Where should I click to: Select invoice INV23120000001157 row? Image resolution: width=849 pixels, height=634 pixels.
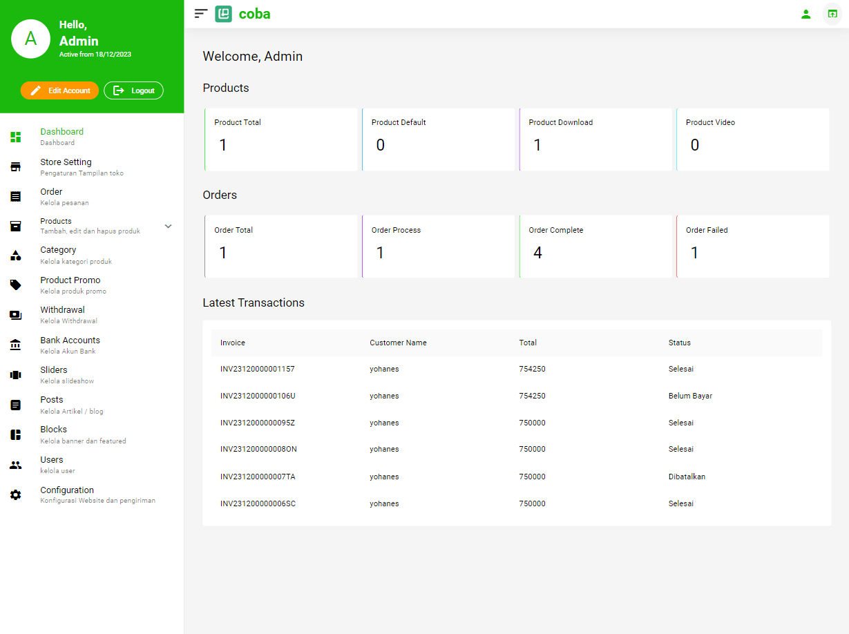(257, 369)
